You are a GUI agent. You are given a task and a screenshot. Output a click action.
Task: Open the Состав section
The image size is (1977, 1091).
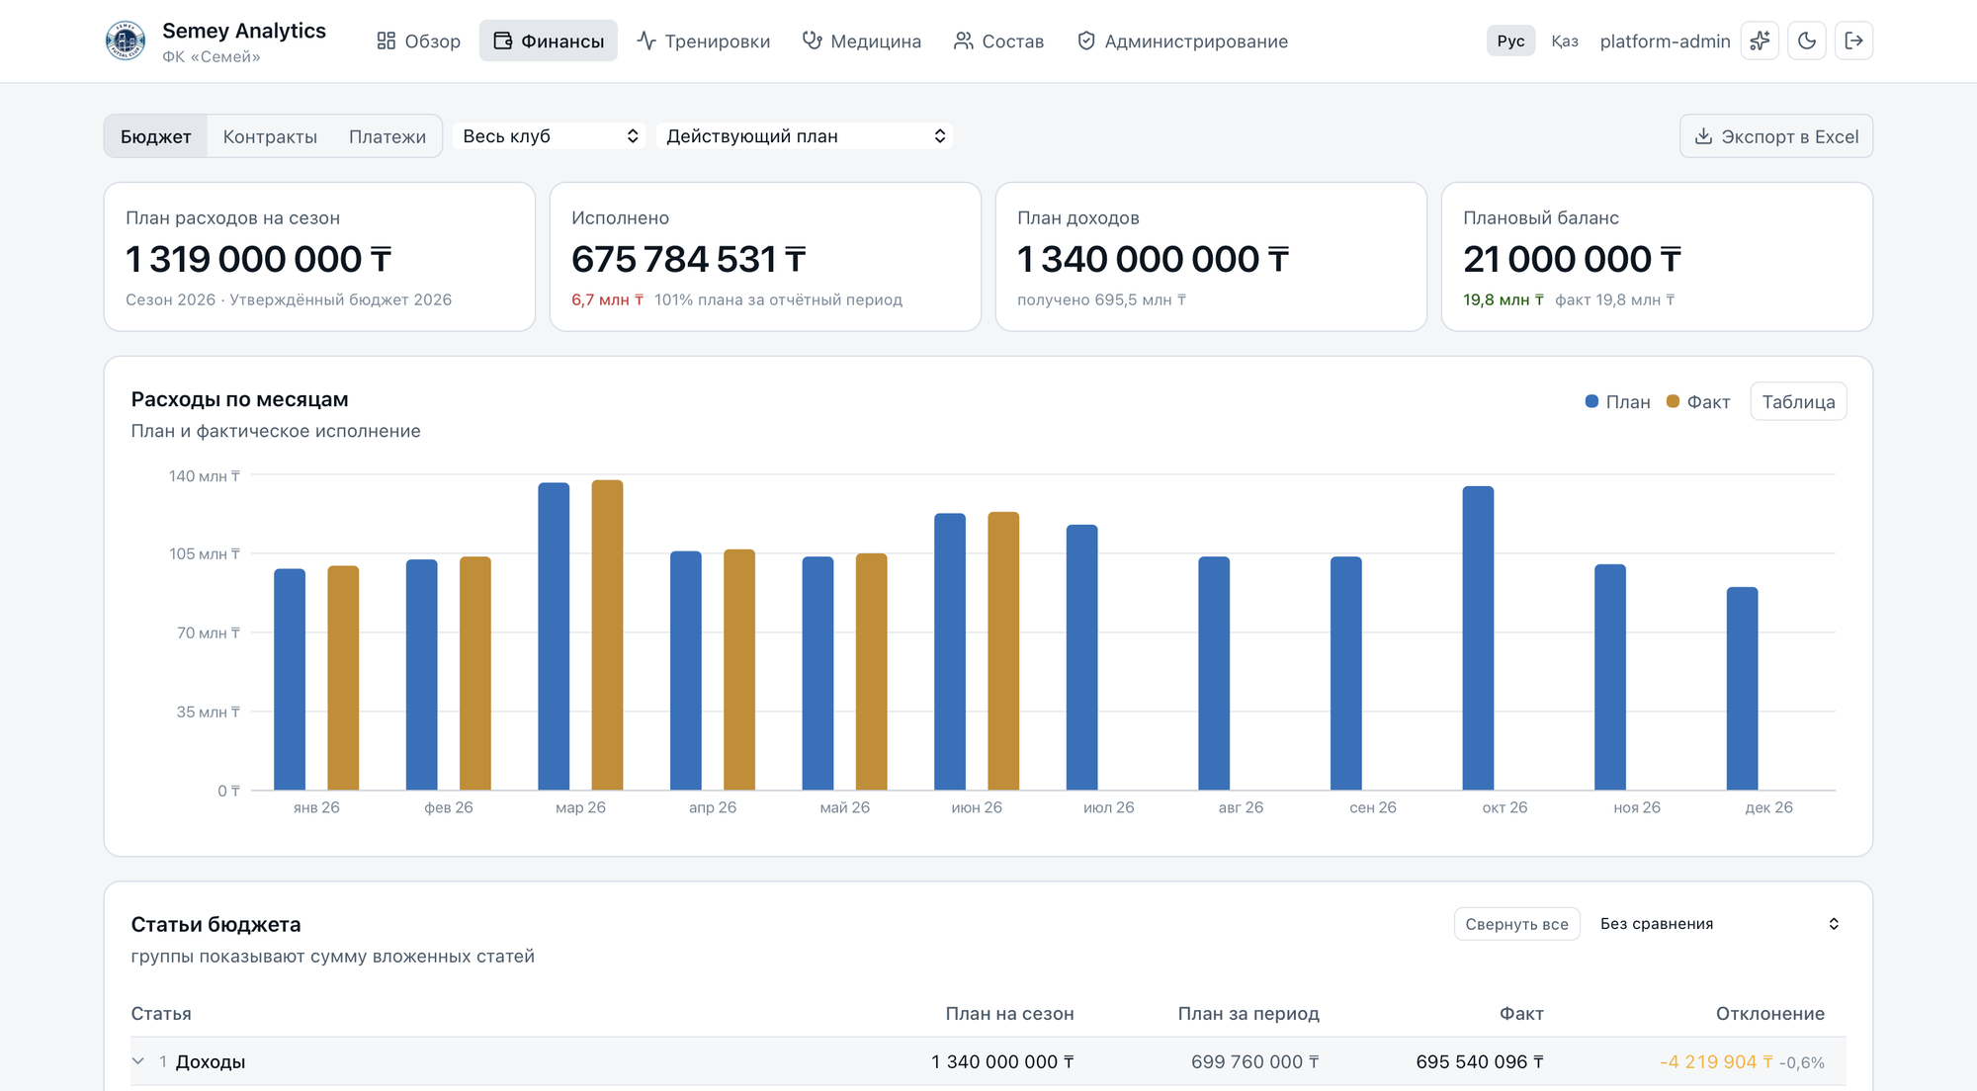998,41
